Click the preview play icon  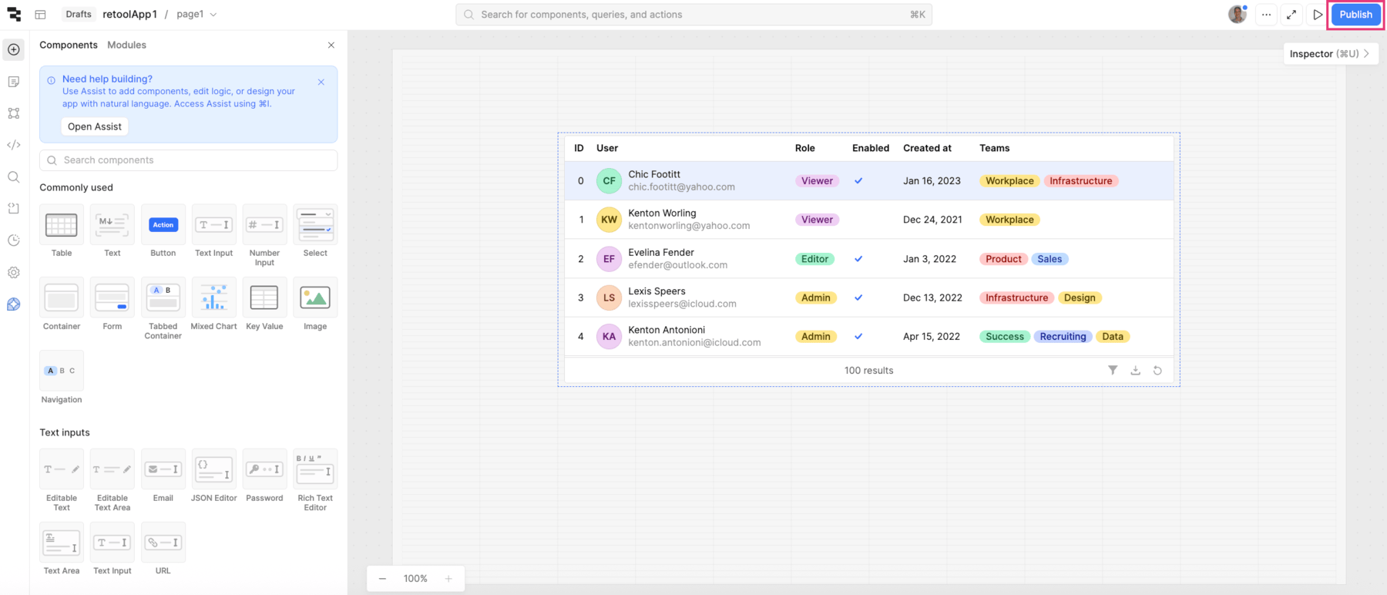click(x=1318, y=15)
